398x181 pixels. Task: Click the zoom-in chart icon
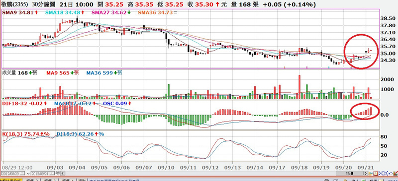[x=381, y=174]
